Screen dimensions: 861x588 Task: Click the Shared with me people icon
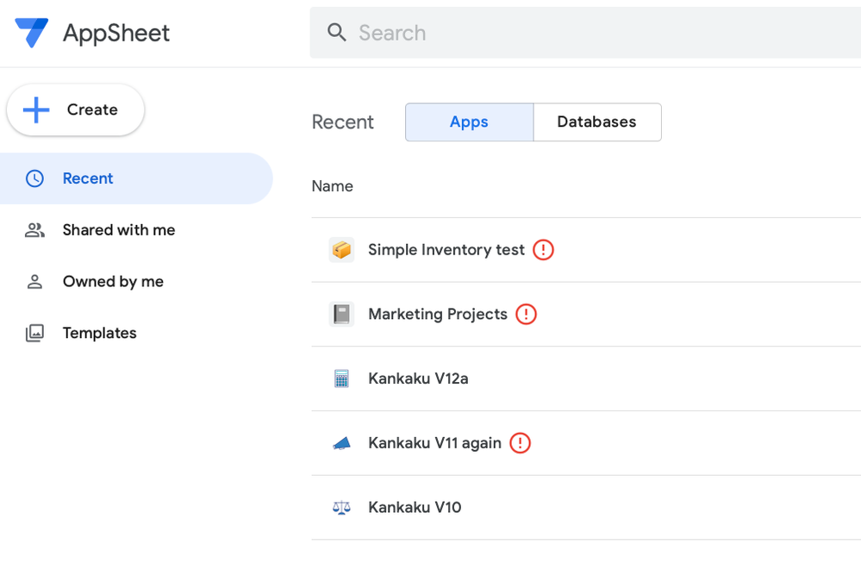coord(34,230)
